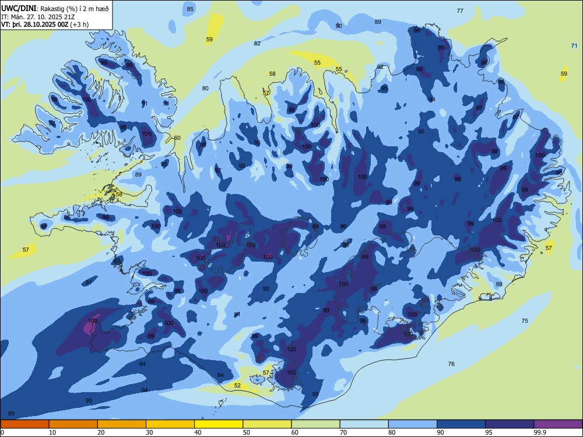The width and height of the screenshot is (583, 437).
Task: Click the legend label '99.9'
Action: coord(539,432)
